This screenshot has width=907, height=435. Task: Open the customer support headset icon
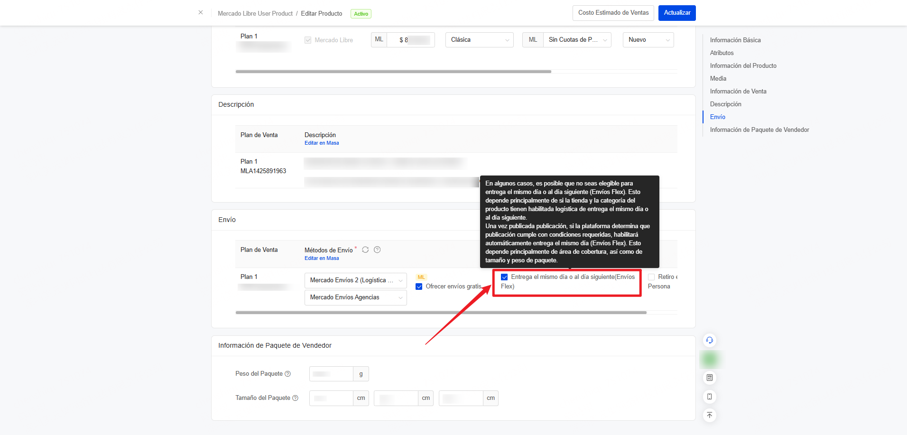(x=710, y=340)
